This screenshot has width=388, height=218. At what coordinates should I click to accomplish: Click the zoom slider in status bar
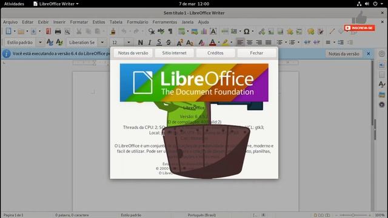point(353,216)
